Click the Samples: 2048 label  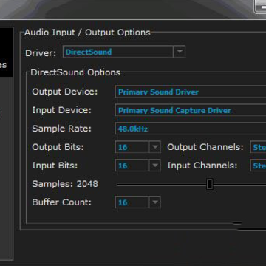click(65, 184)
